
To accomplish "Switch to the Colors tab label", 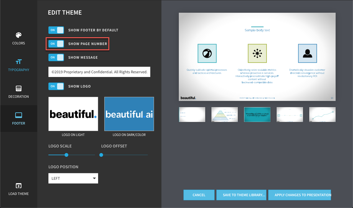I will 18,43.
